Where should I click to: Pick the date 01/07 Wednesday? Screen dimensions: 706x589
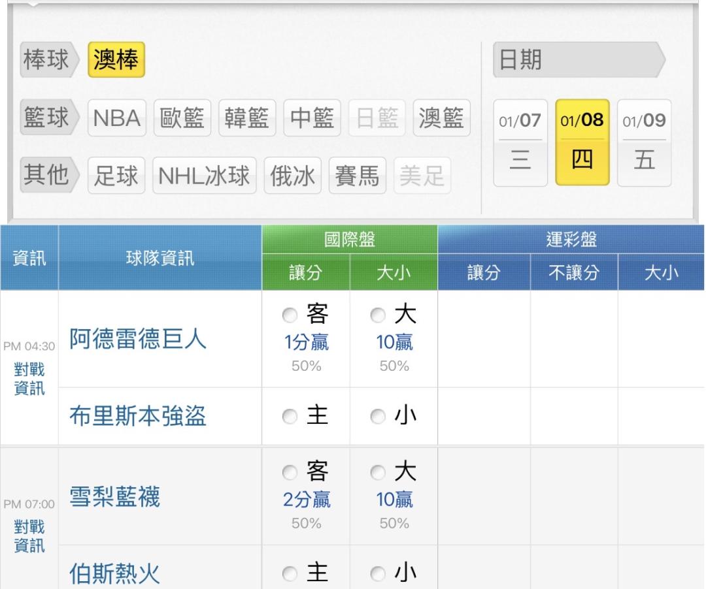[x=520, y=142]
